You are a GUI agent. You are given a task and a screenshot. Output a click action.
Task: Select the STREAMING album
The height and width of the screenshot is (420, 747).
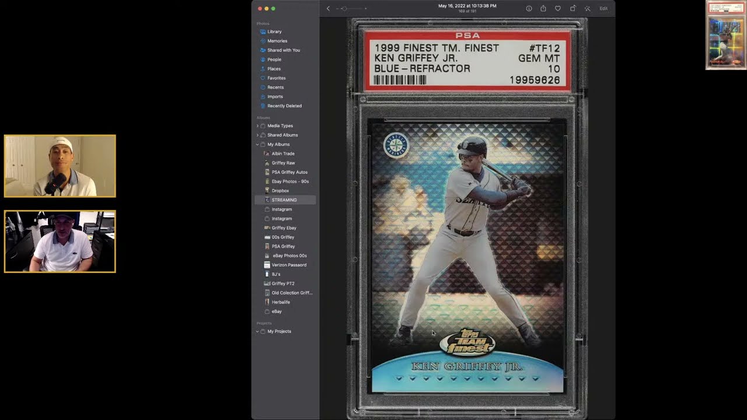pyautogui.click(x=285, y=200)
